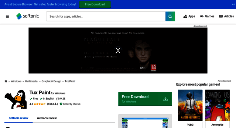Open Windows breadcrumb link
This screenshot has height=128, width=236.
[x=16, y=81]
